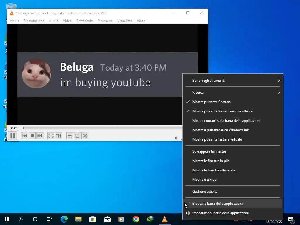Open Impostazioni barra delle applicazioni

(233, 213)
